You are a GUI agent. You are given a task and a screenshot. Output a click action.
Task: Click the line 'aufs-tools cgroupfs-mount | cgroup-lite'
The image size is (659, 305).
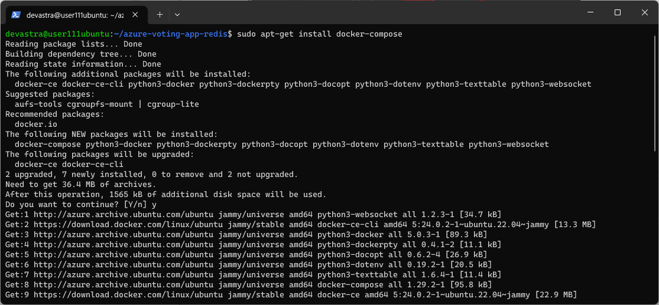[x=107, y=104]
